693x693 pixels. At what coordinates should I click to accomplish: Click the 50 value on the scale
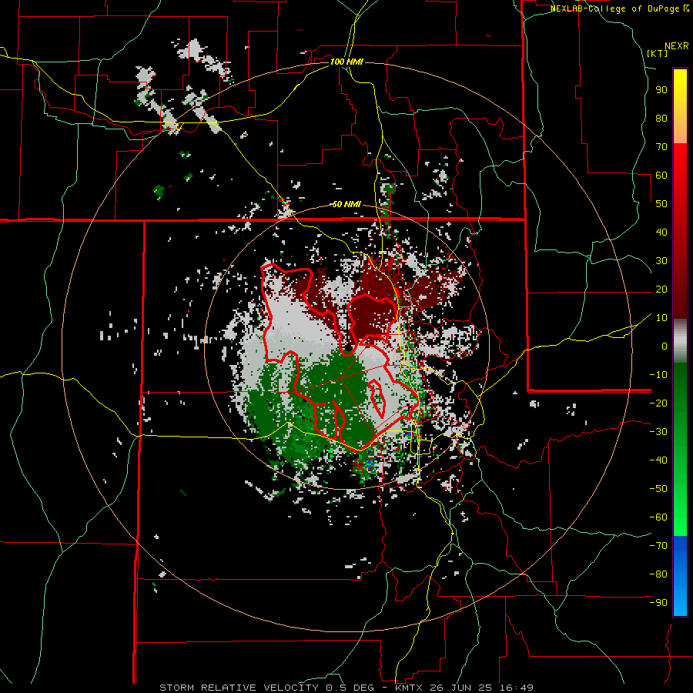661,204
